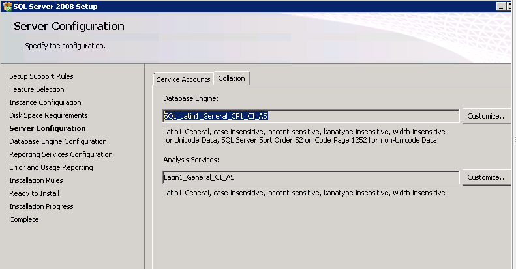Click description text below Analysis Services field
Viewport: 516px width, 269px height.
tap(304, 193)
